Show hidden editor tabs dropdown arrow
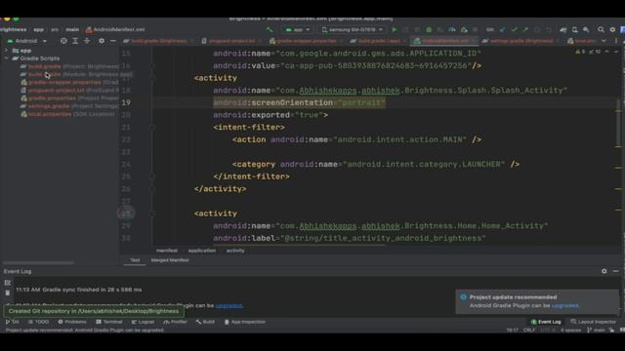Viewport: 625px width, 351px height. point(604,41)
